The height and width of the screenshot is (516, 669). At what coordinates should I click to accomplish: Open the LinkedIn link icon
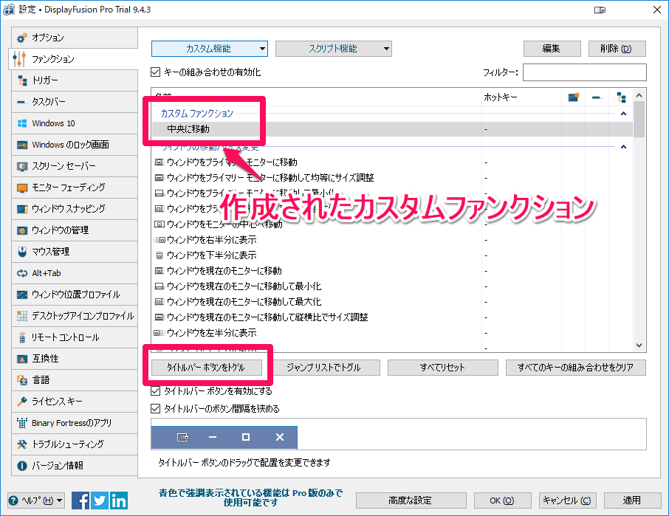coord(119,500)
